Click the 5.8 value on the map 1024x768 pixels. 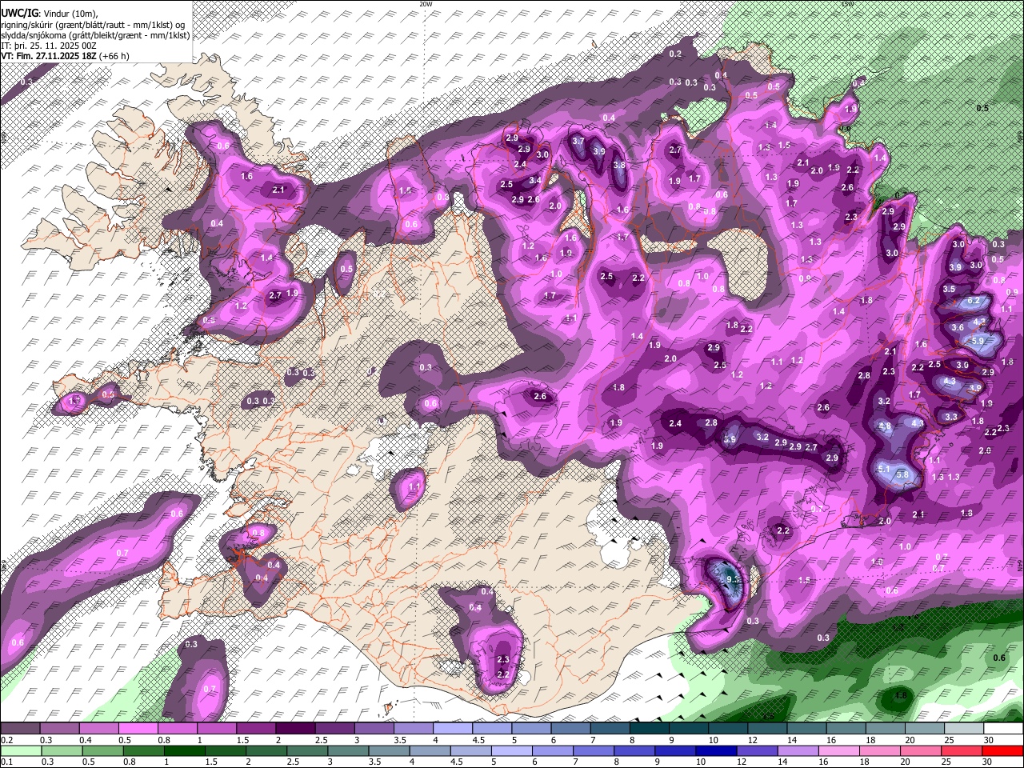pyautogui.click(x=903, y=474)
